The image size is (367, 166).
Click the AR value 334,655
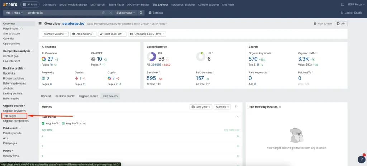pyautogui.click(x=156, y=65)
